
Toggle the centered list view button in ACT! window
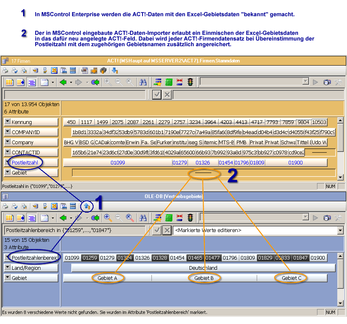32,82
